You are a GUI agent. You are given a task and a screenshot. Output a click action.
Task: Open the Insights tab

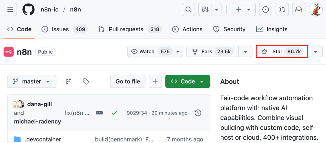272,29
